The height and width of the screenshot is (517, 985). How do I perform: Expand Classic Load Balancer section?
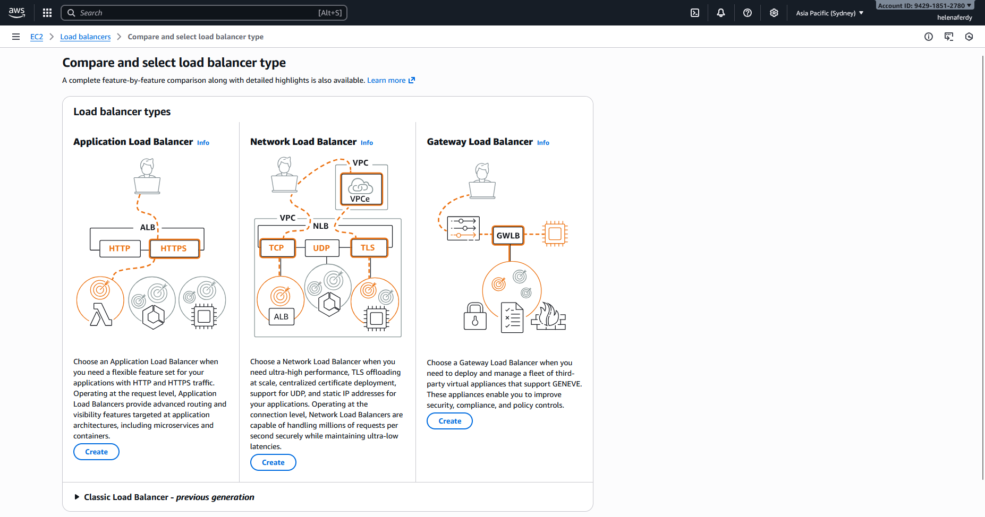77,497
